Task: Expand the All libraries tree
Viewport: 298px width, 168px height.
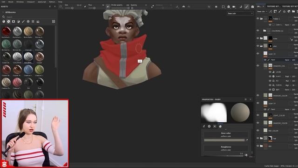Action: [3, 12]
